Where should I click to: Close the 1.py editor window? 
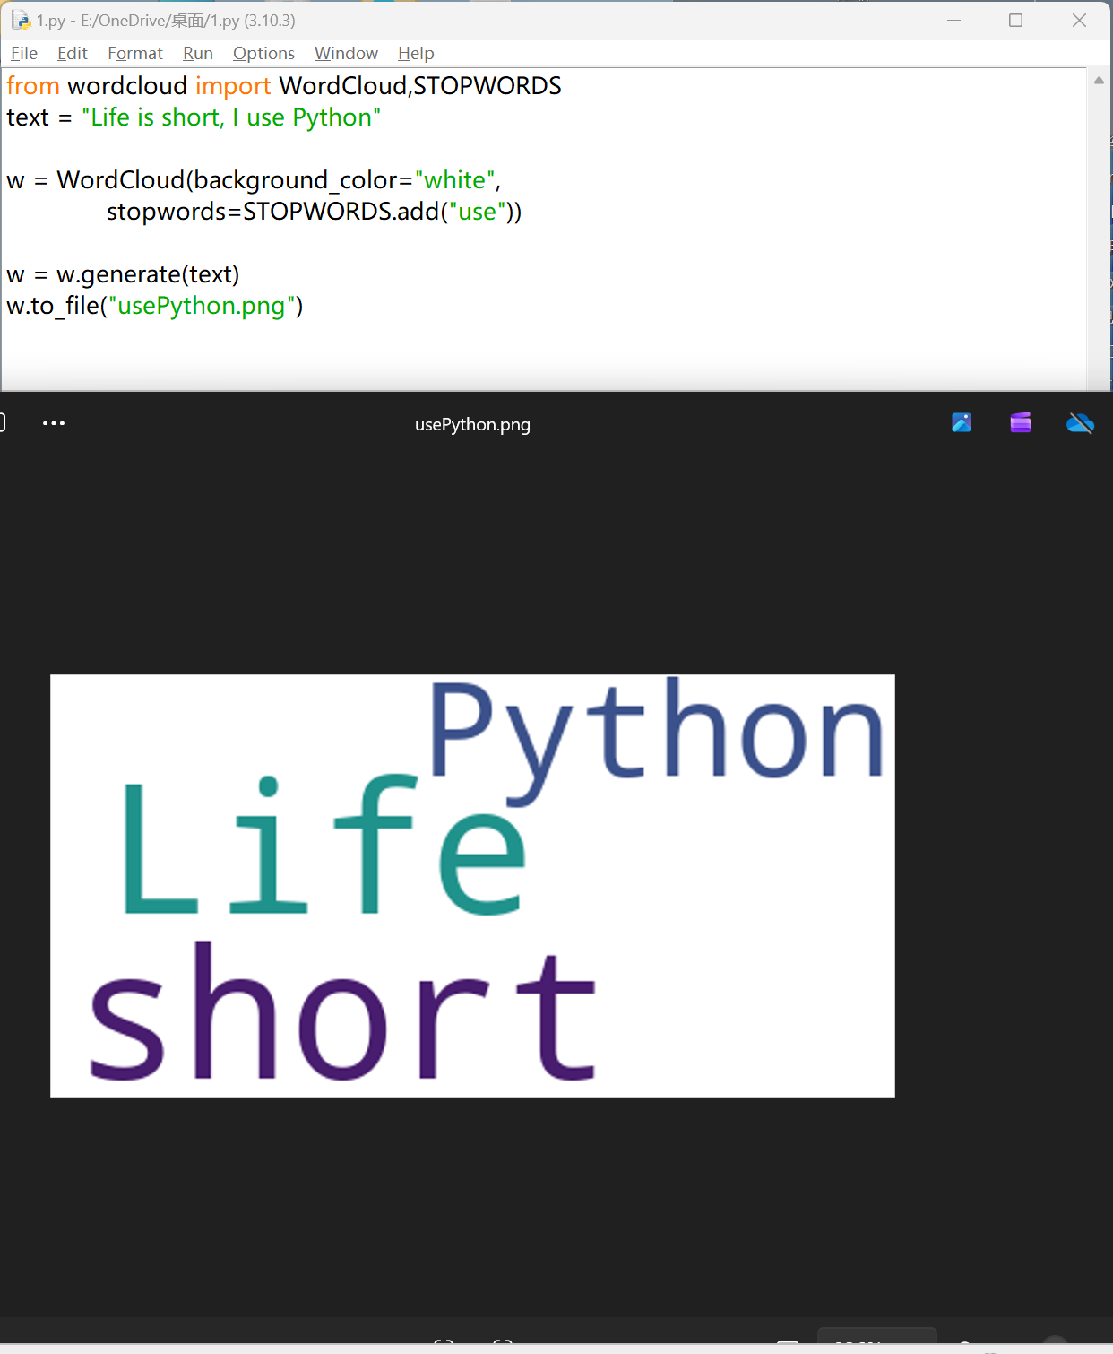point(1079,20)
